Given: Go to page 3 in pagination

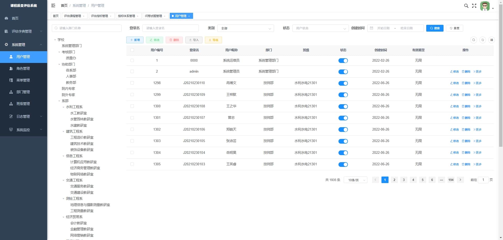Looking at the screenshot, I should [404, 180].
